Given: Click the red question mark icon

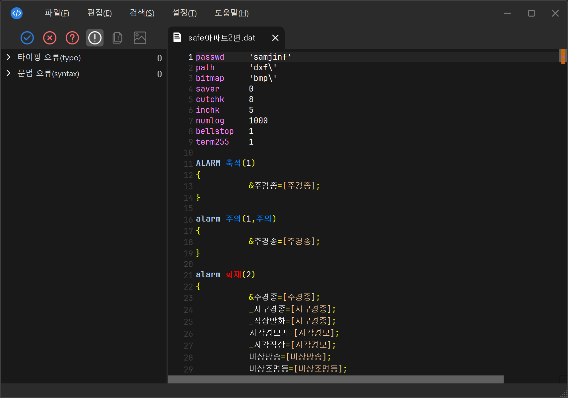Looking at the screenshot, I should [72, 38].
